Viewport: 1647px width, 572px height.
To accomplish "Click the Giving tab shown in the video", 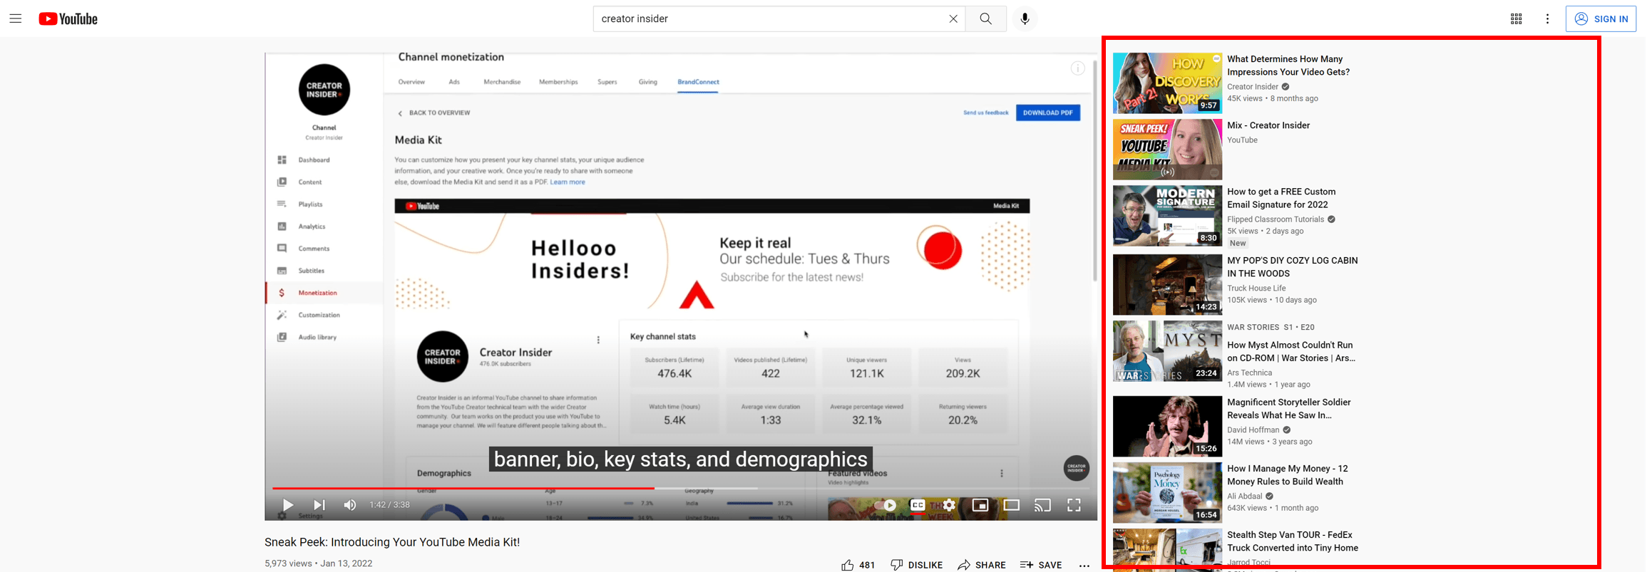I will coord(647,82).
